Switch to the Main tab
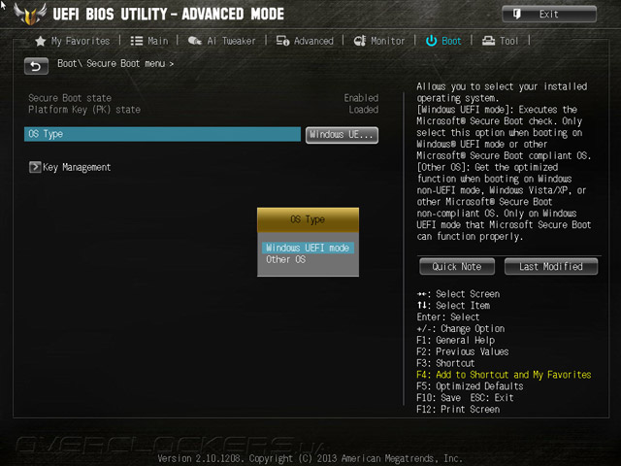The image size is (621, 466). point(149,41)
